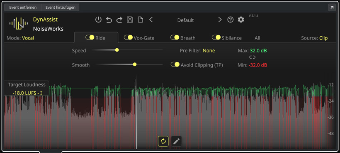Open the Default preset dropdown
340x153 pixels.
pyautogui.click(x=186, y=20)
